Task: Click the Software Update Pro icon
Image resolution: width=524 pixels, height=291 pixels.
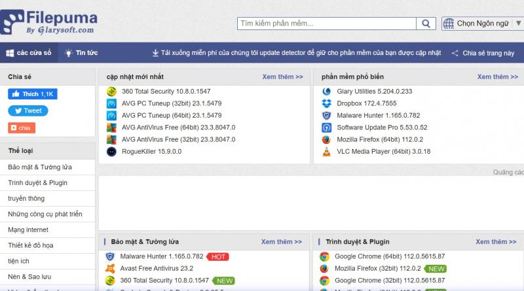Action: [326, 128]
